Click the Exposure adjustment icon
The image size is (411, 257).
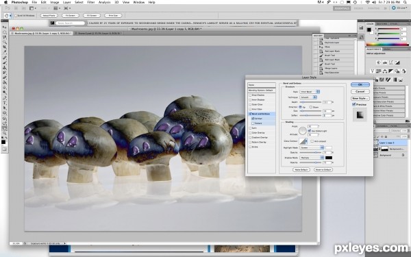click(397, 62)
